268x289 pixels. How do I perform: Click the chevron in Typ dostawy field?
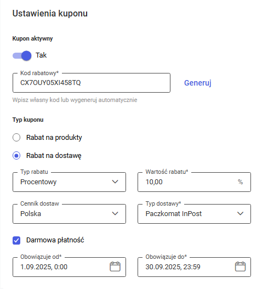[x=241, y=214]
